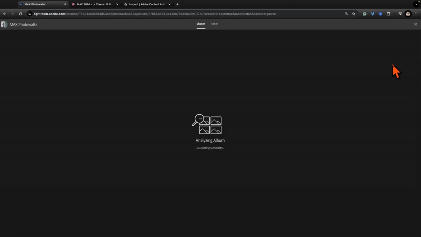Viewport: 421px width, 237px height.
Task: Click the blue circular extension icon
Action: pos(380,14)
